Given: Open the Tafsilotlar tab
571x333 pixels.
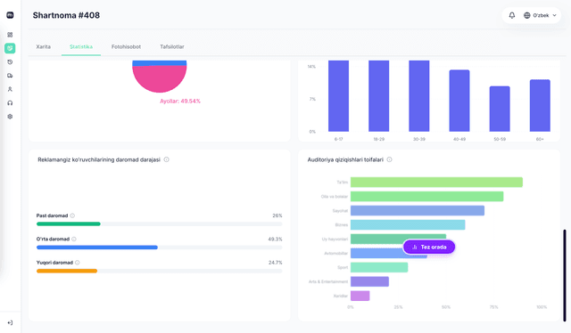Looking at the screenshot, I should click(x=172, y=46).
